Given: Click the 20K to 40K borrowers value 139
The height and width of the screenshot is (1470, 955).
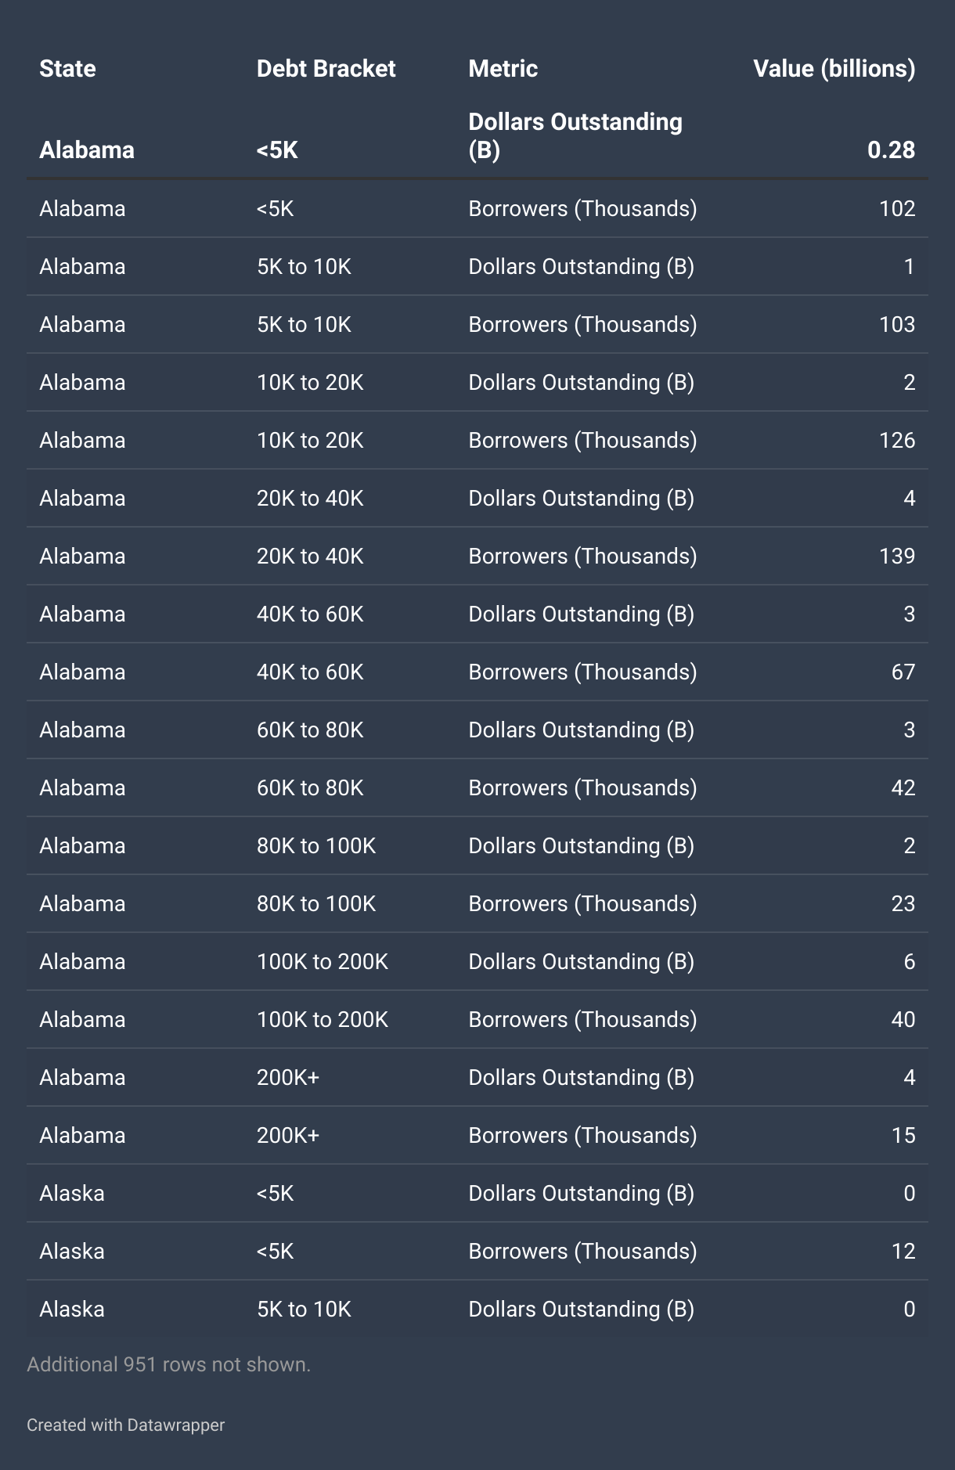Looking at the screenshot, I should tap(897, 556).
